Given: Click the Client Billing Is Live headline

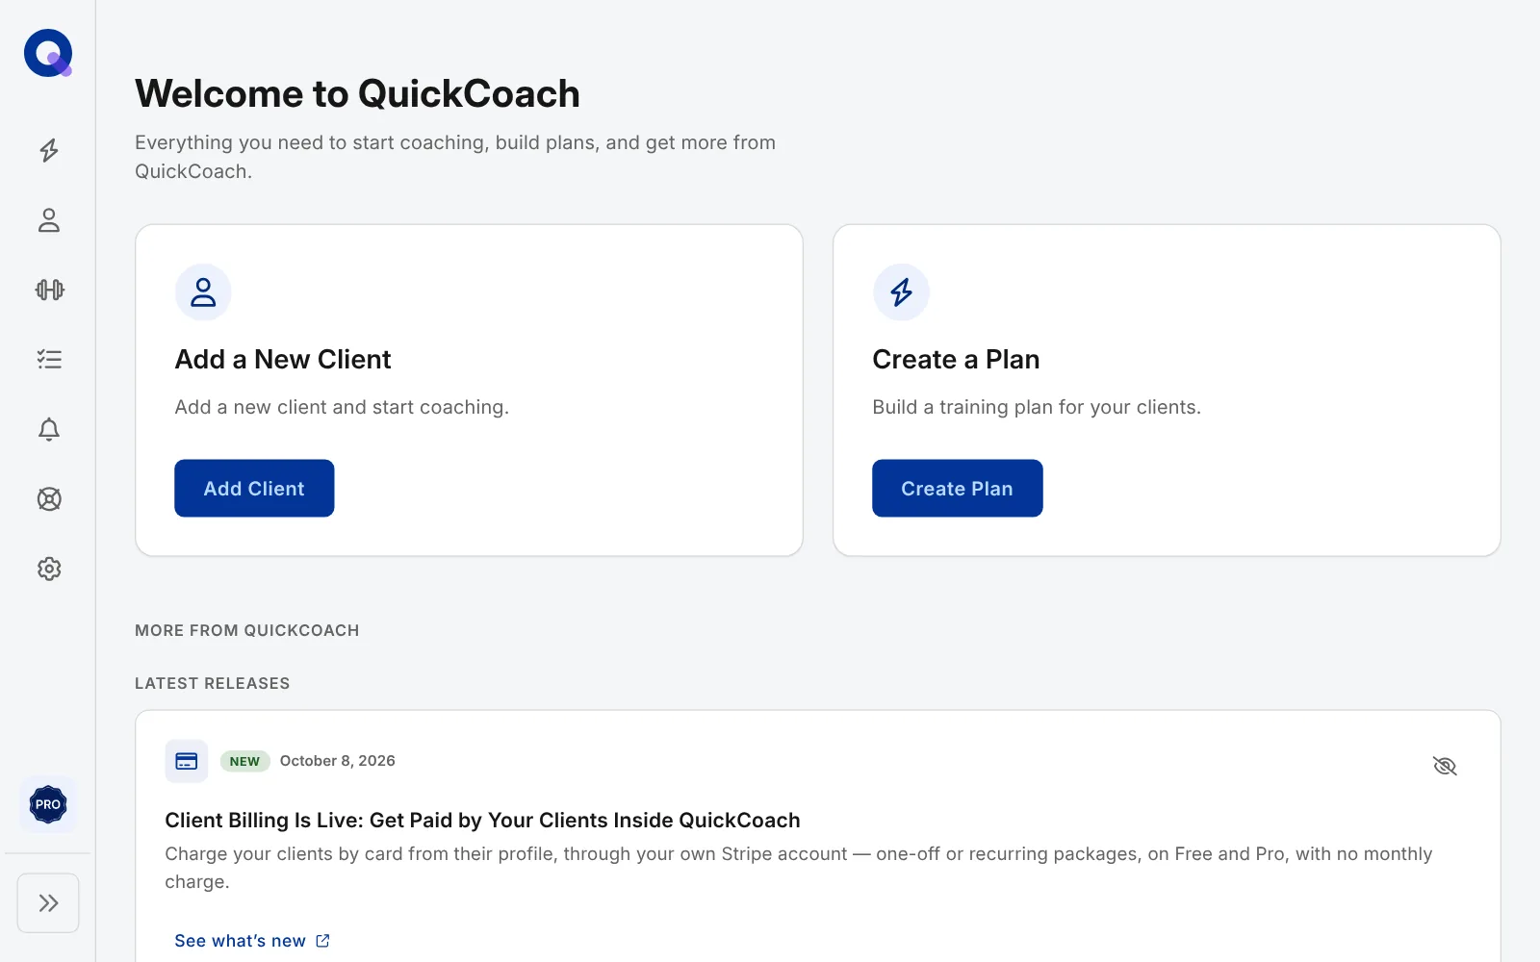Looking at the screenshot, I should [482, 820].
